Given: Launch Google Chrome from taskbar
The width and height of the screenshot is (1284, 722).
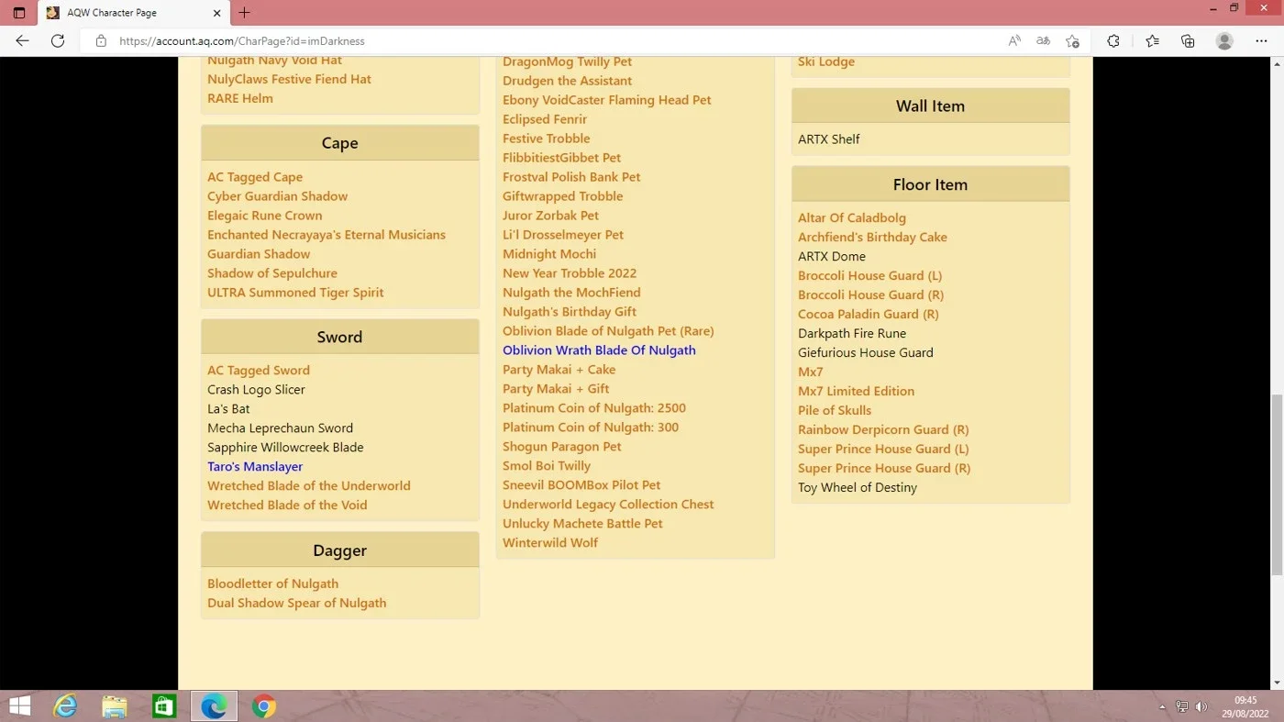Looking at the screenshot, I should tap(264, 706).
